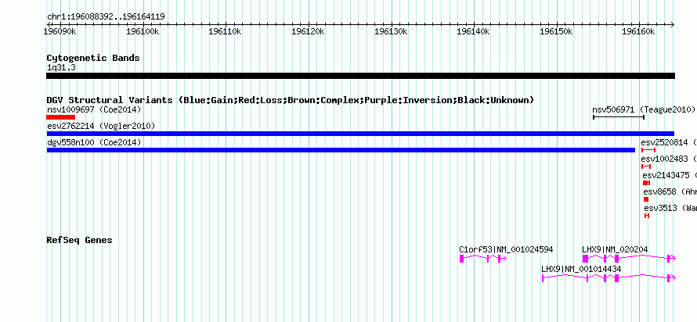Select the esv2143475 variant label

[x=670, y=175]
